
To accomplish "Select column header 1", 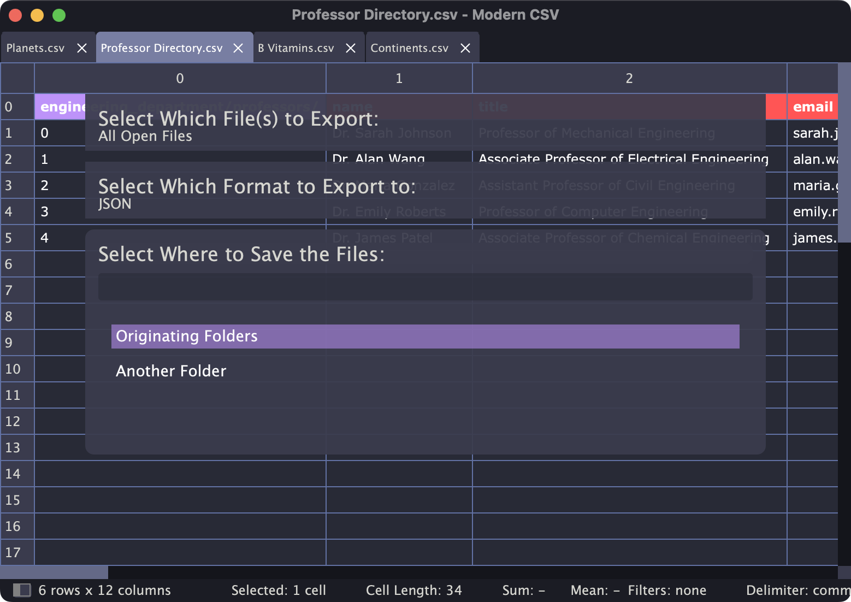I will (399, 78).
